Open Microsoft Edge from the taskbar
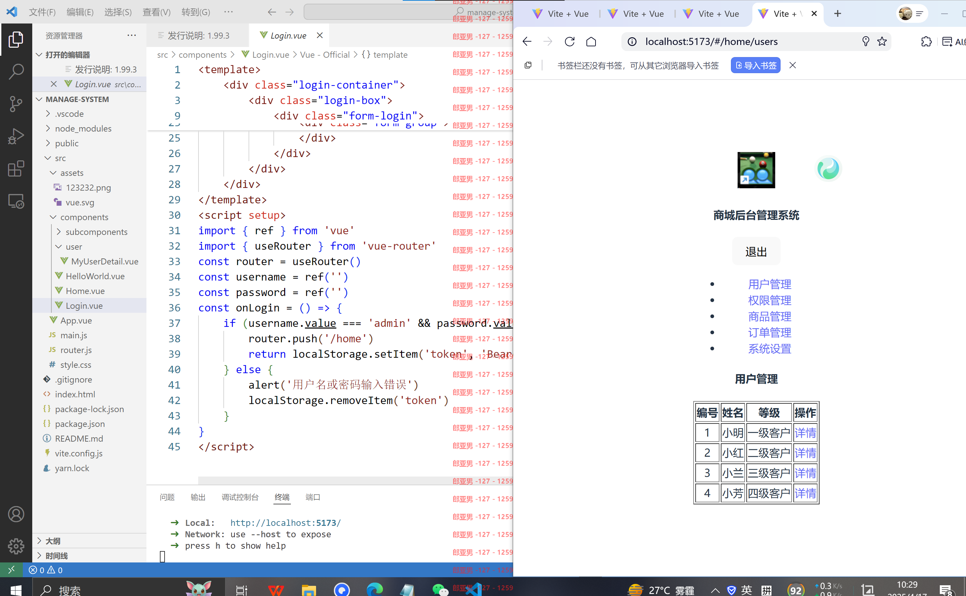This screenshot has width=966, height=596. [x=375, y=590]
